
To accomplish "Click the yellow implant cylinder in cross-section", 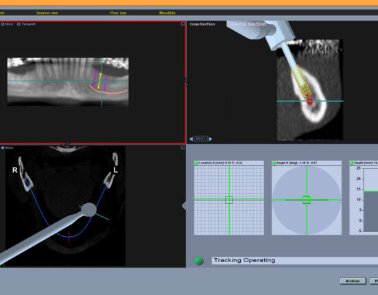I will click(301, 81).
